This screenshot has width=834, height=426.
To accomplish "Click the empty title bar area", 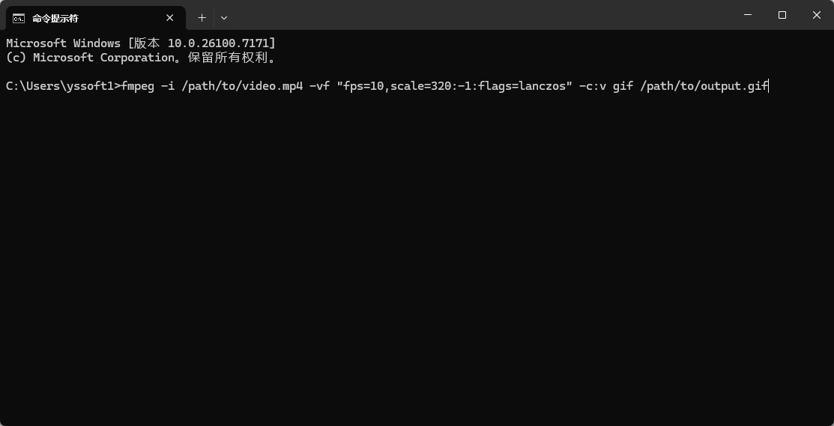I will tap(480, 15).
